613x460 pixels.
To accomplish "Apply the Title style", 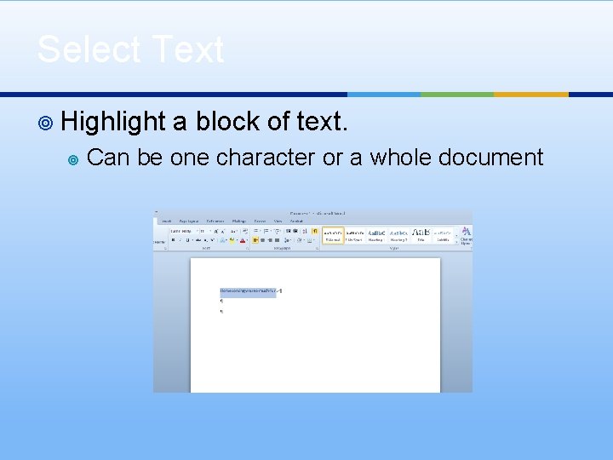I will [421, 235].
